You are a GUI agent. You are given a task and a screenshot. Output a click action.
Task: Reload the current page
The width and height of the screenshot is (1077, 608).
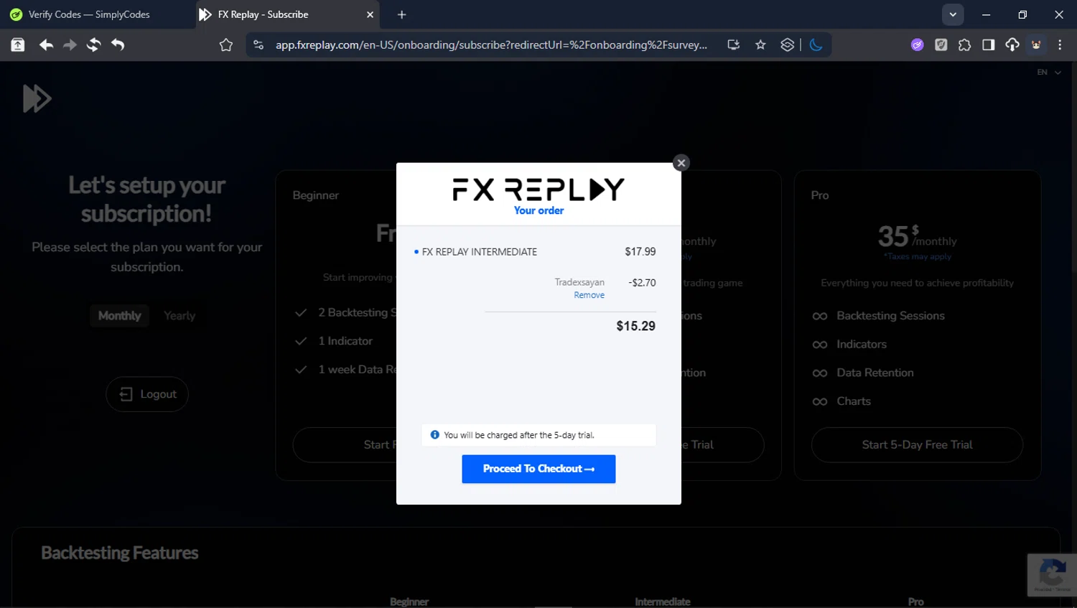pos(93,45)
